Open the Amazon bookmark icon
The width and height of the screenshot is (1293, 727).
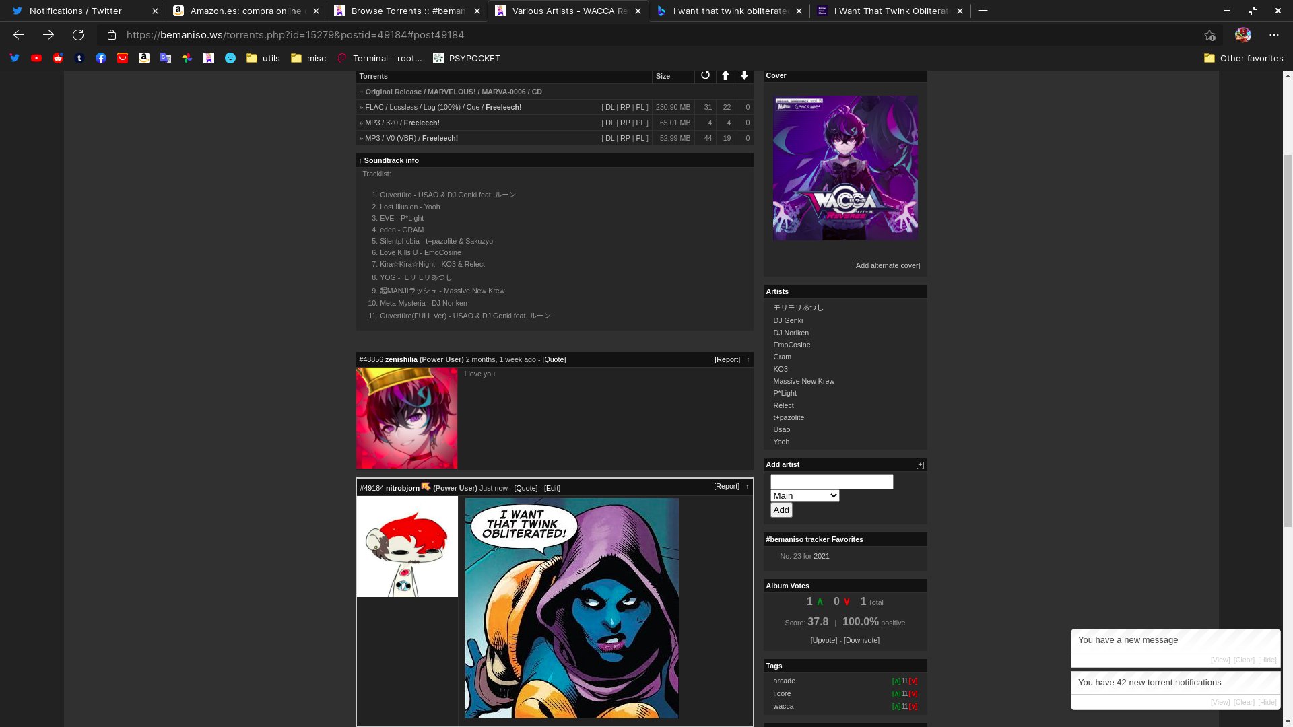144,58
